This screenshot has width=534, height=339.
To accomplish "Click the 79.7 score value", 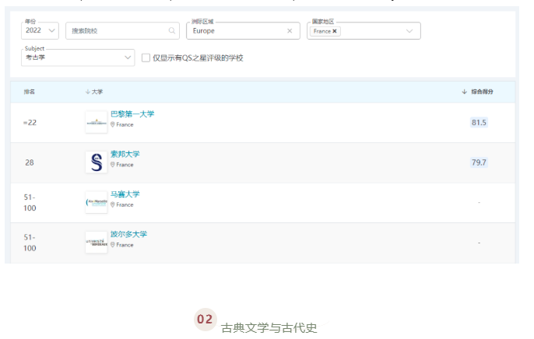I will [x=479, y=163].
